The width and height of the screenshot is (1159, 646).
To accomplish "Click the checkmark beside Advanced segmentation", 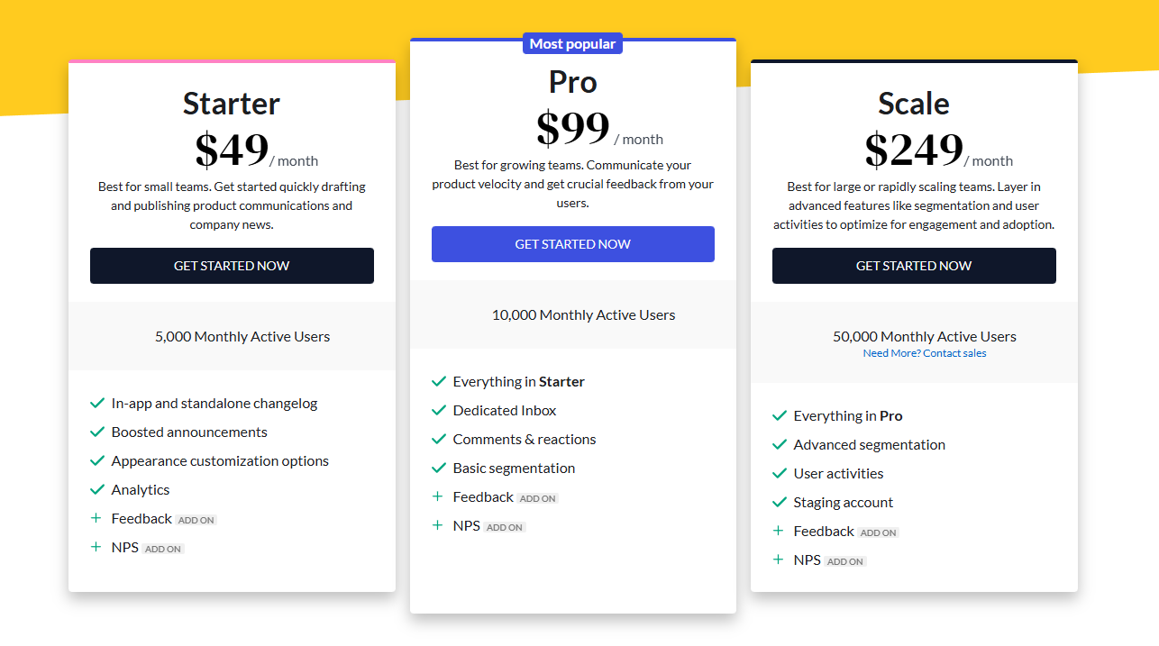I will 780,444.
